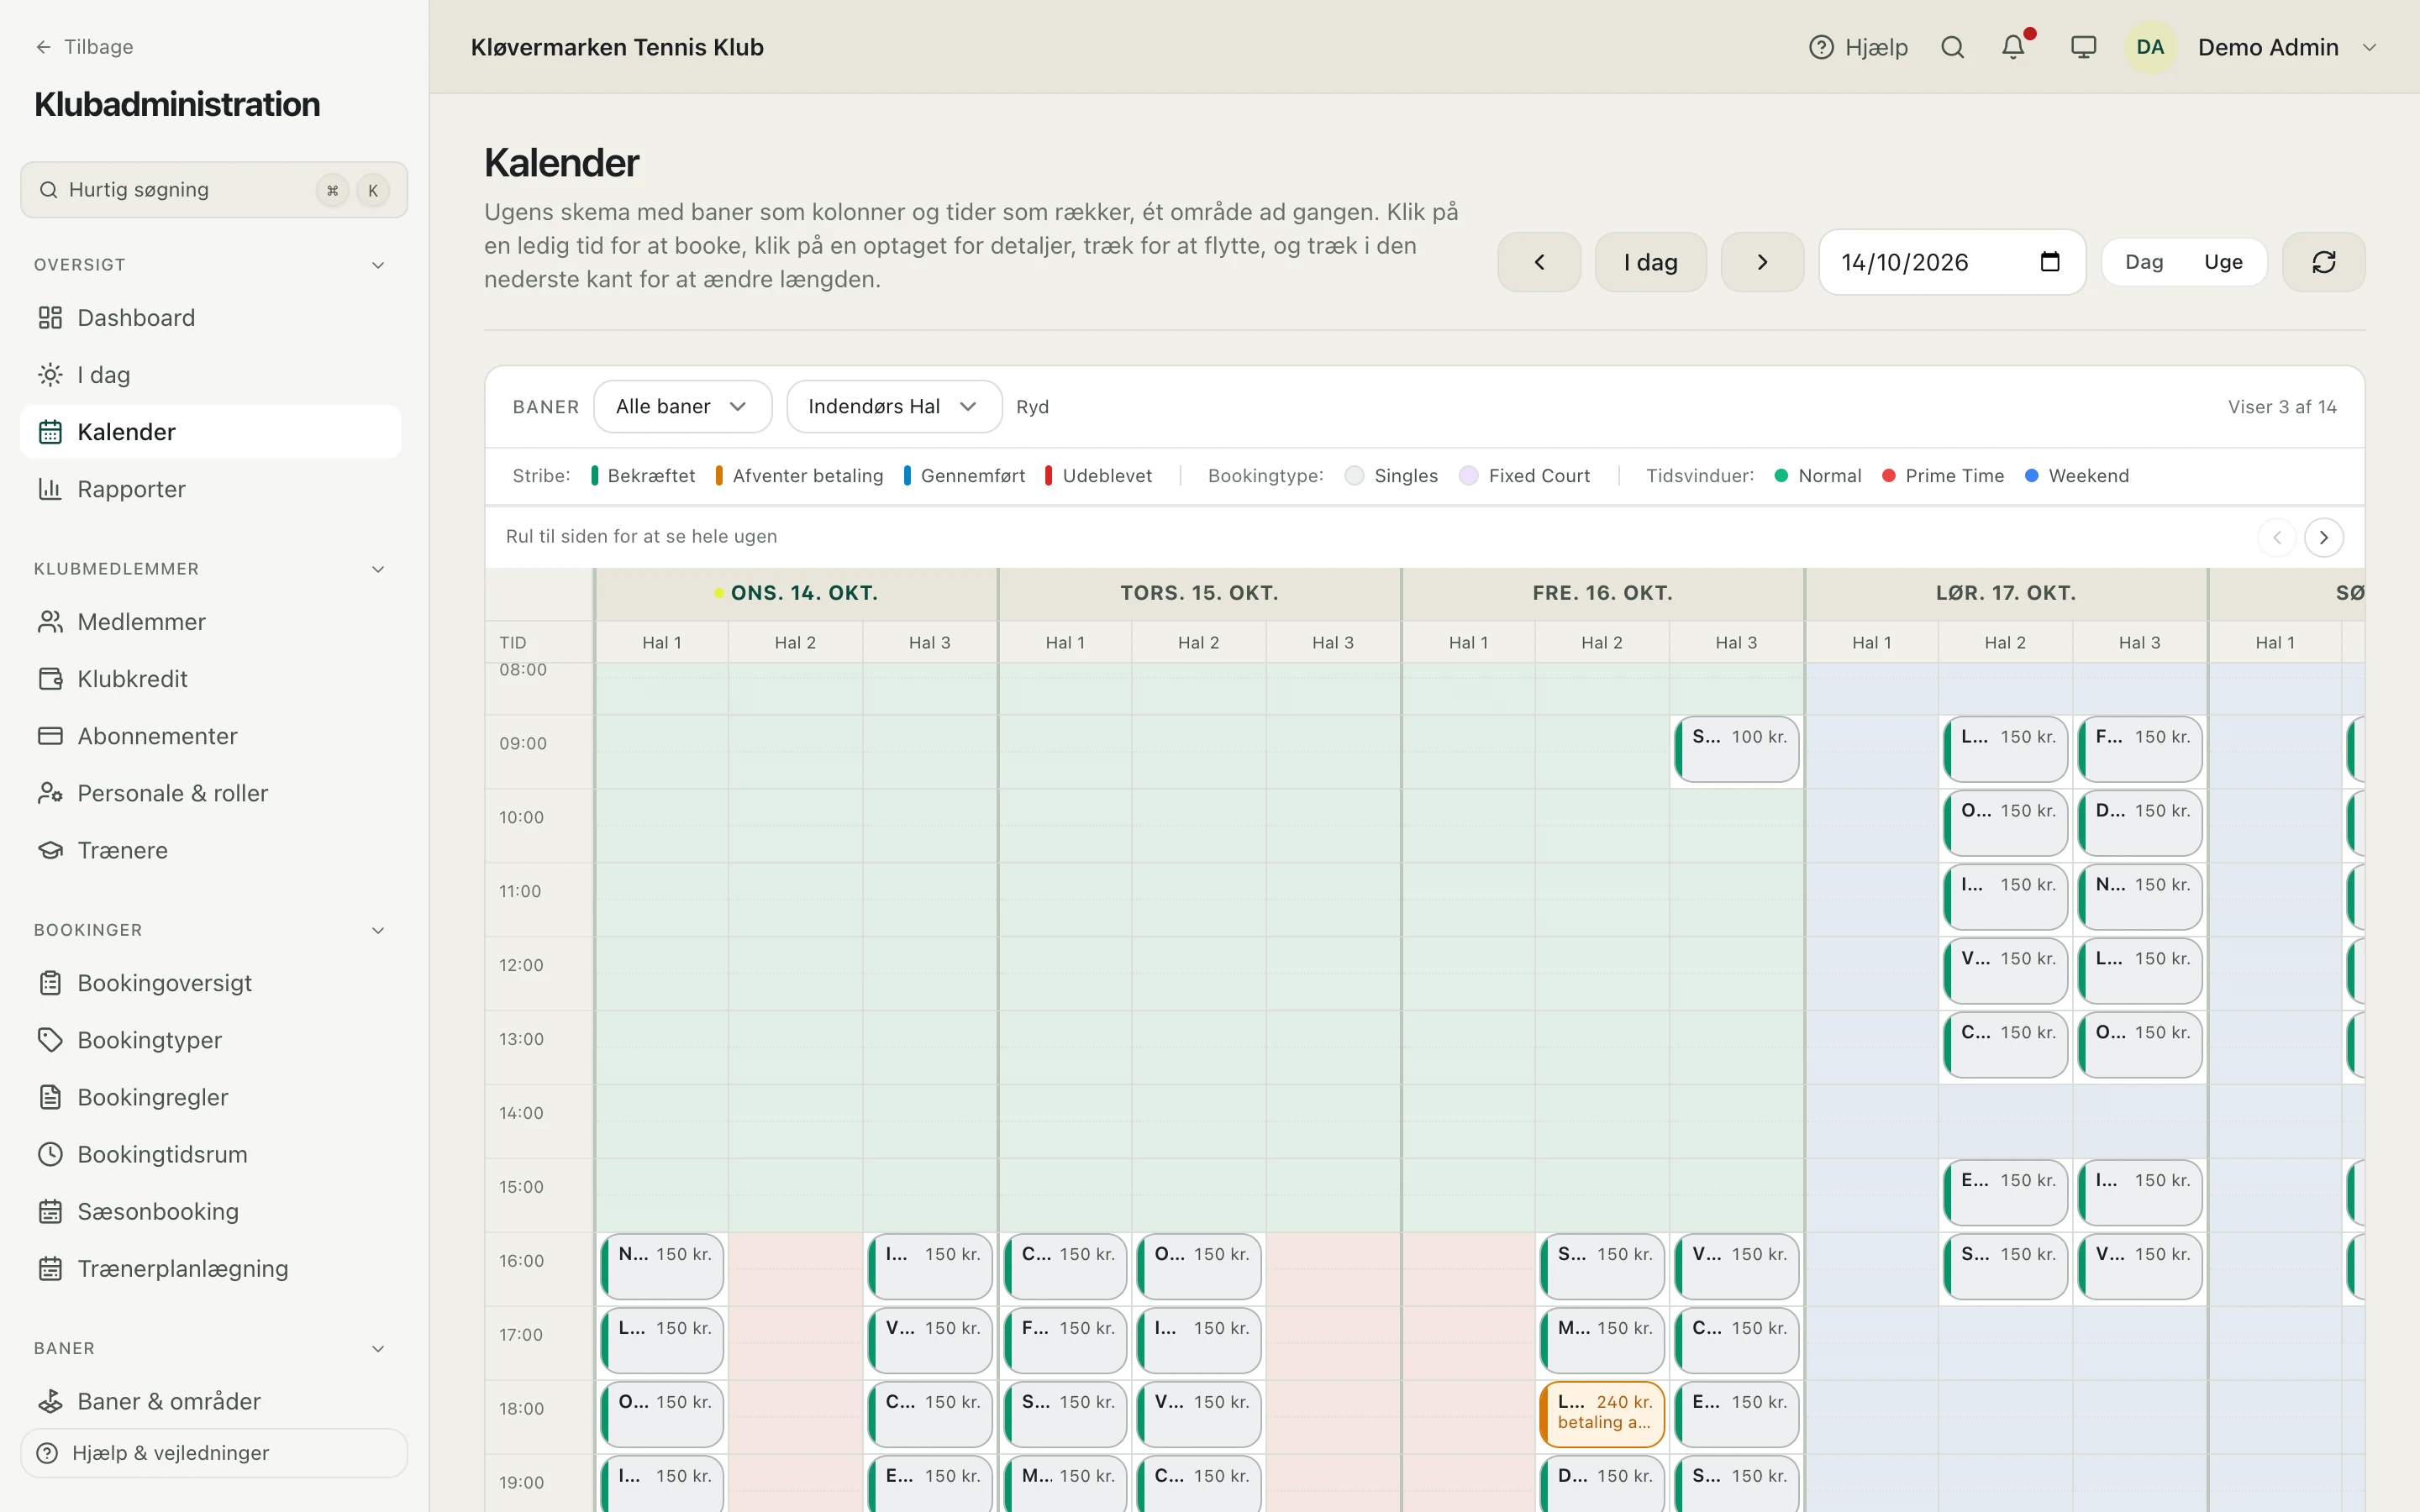This screenshot has width=2420, height=1512.
Task: Open the Alle baner dropdown
Action: pos(682,406)
